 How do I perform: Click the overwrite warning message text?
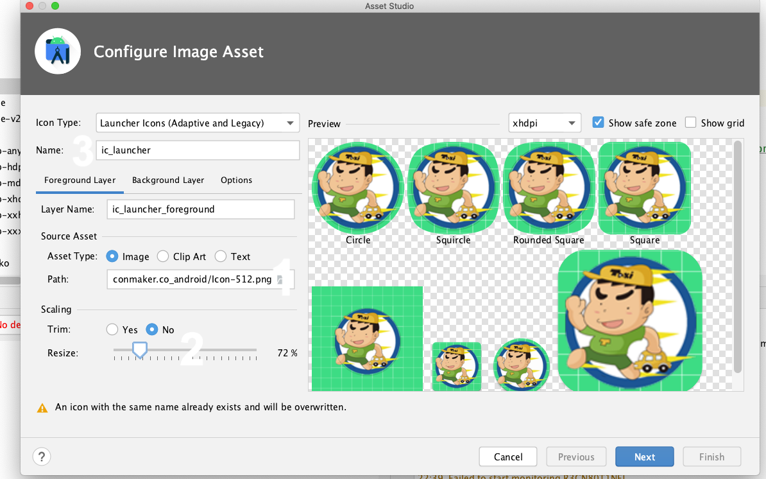[200, 406]
